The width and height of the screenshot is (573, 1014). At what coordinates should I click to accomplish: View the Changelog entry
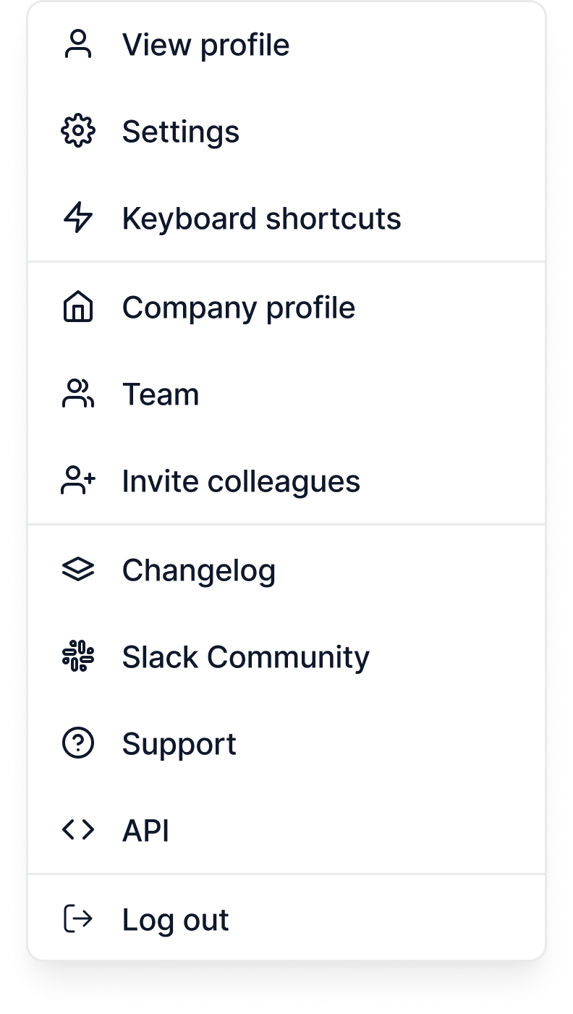click(198, 570)
